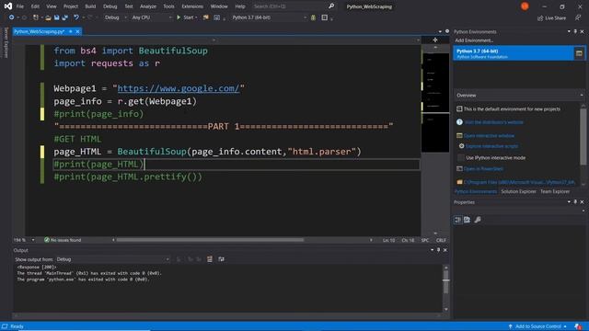Click the search magnifier icon in title bar
The width and height of the screenshot is (589, 331).
[x=331, y=6]
